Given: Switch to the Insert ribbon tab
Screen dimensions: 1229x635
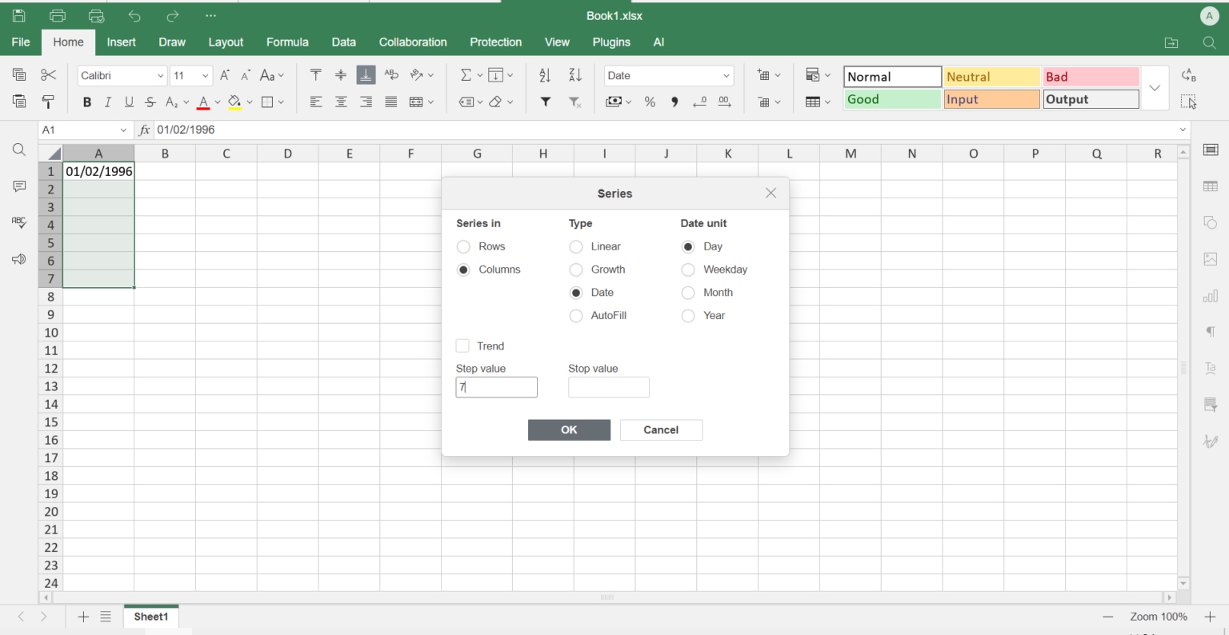Looking at the screenshot, I should [121, 42].
